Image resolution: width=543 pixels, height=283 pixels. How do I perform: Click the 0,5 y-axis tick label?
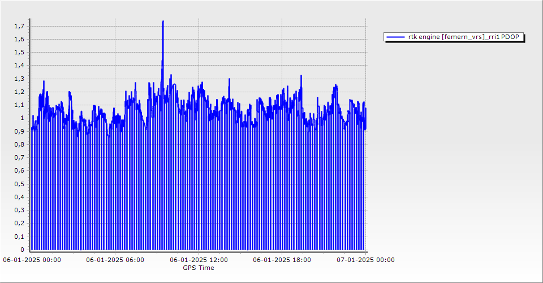point(19,184)
